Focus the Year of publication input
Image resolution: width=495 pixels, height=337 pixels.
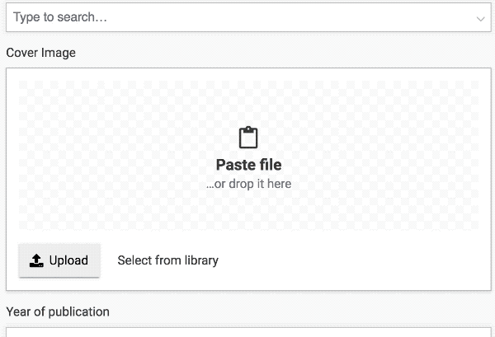click(x=247, y=332)
